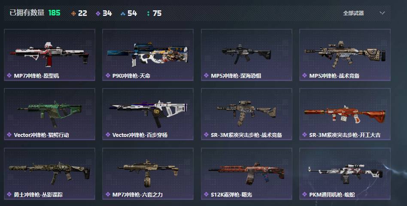
Task: Click purple icon beside PKM通用机枪-蝮蛇 label
Action: pos(305,194)
